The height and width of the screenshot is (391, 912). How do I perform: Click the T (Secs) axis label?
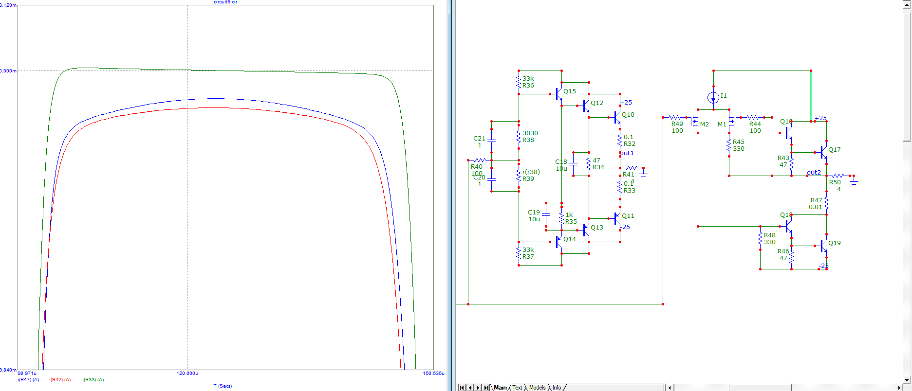pos(223,386)
